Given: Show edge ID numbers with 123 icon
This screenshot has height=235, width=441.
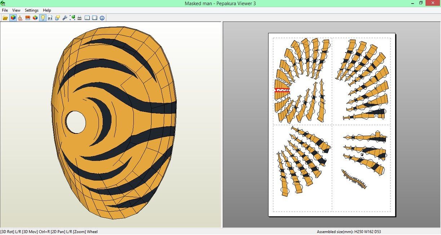Looking at the screenshot, I should click(x=28, y=18).
